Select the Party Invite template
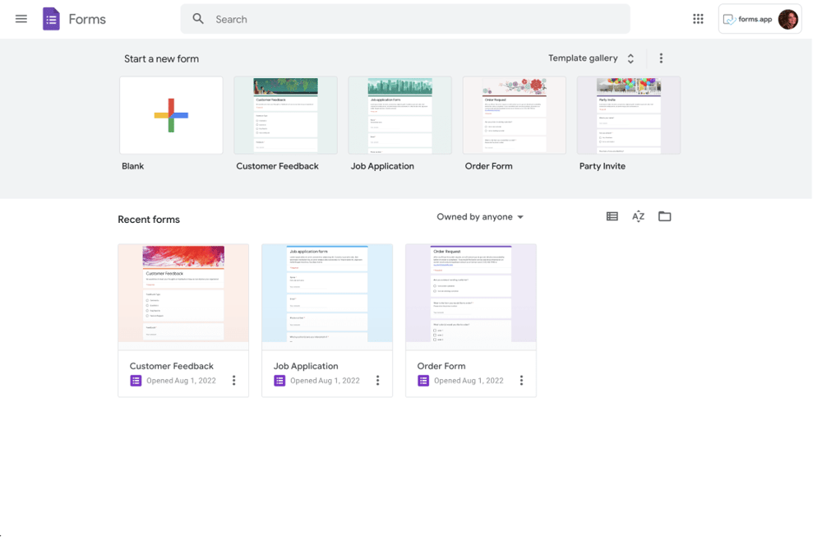 click(628, 115)
